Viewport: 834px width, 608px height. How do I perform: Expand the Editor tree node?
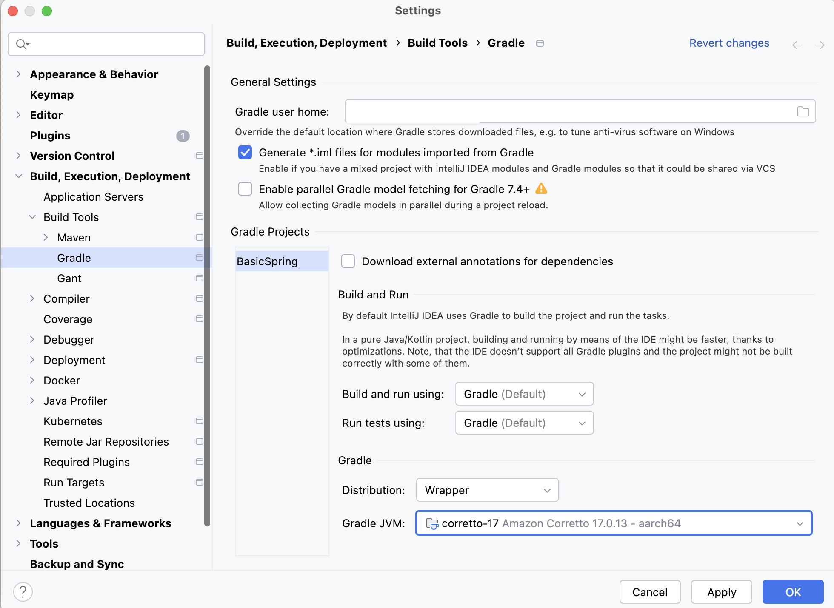tap(18, 115)
